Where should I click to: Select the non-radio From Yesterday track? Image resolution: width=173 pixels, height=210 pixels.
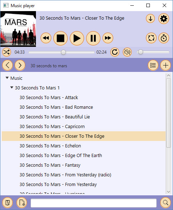click(x=84, y=184)
